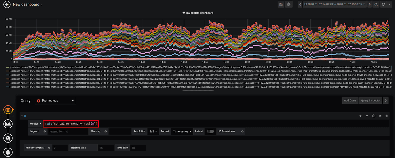Screen dimensions: 395x158
Task: Collapse the query A row
Action: click(x=23, y=116)
